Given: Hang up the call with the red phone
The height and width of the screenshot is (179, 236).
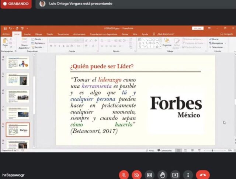Looking at the screenshot, I should (203, 175).
